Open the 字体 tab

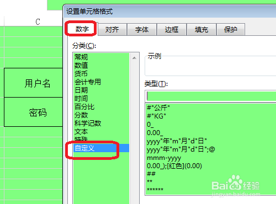(x=142, y=29)
